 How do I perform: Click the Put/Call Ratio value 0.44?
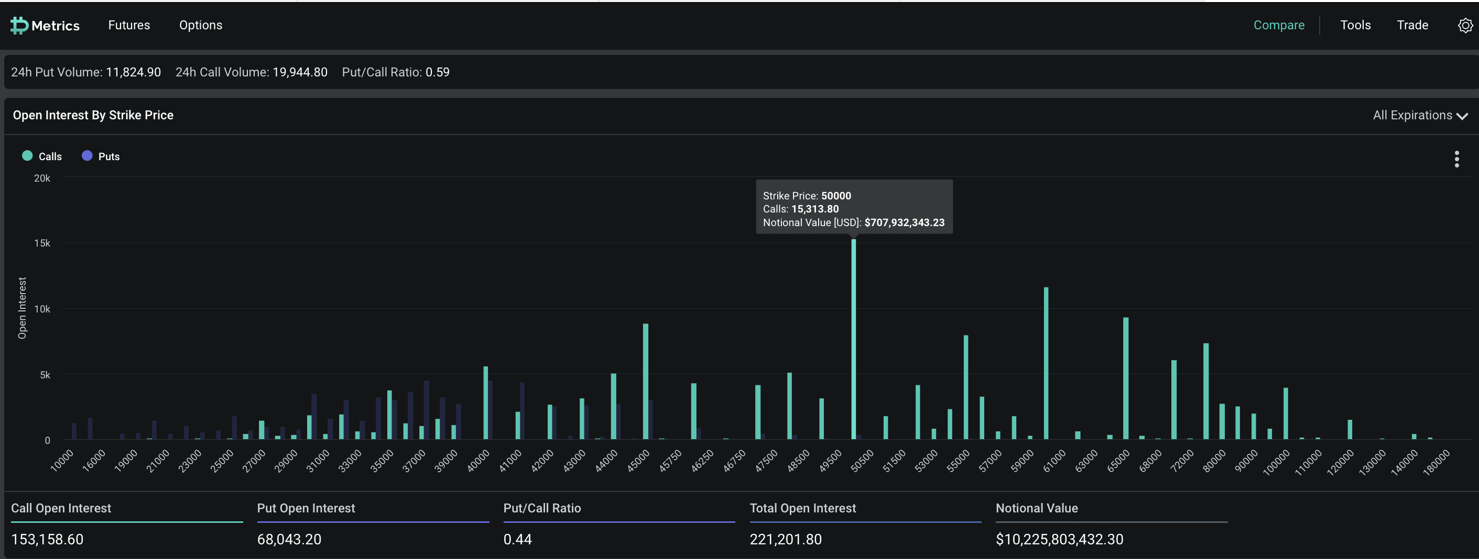(517, 539)
